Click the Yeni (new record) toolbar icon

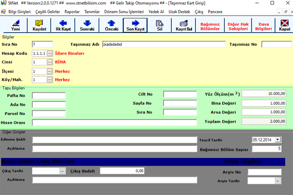pos(16,25)
